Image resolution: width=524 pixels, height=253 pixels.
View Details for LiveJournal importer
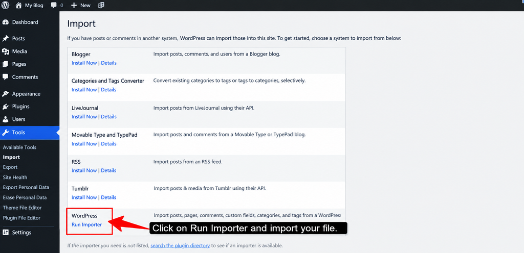point(108,116)
